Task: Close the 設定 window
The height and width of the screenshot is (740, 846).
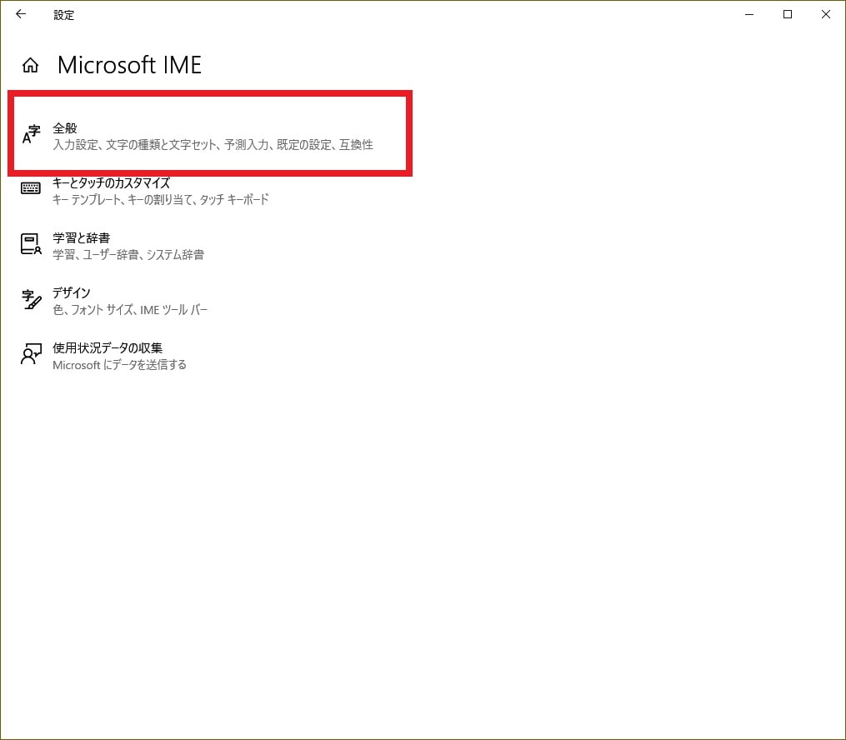Action: point(826,14)
